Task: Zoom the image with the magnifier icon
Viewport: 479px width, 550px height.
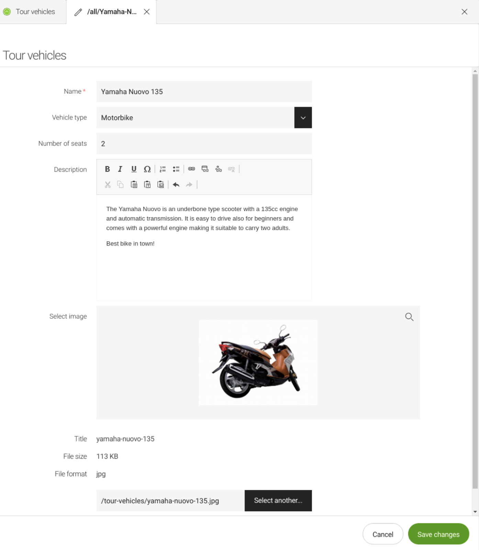Action: coord(409,317)
